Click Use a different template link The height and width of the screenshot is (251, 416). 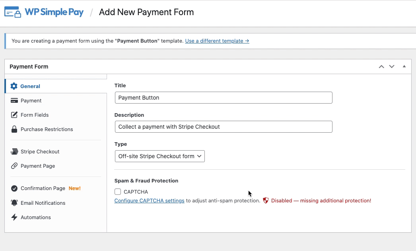[x=217, y=41]
